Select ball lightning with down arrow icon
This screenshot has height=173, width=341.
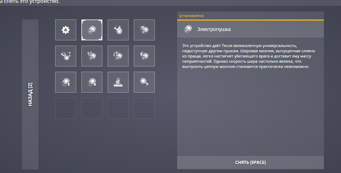92,82
